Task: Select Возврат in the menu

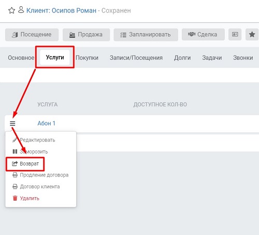Action: (25, 163)
